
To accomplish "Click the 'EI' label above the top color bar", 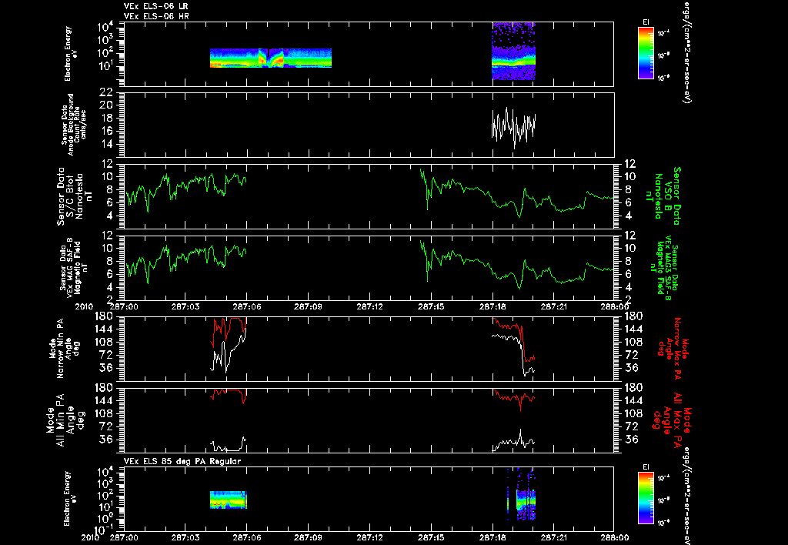I will click(646, 22).
